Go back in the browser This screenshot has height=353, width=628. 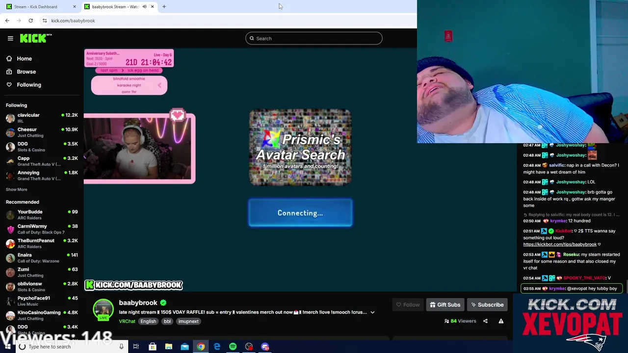[7, 21]
